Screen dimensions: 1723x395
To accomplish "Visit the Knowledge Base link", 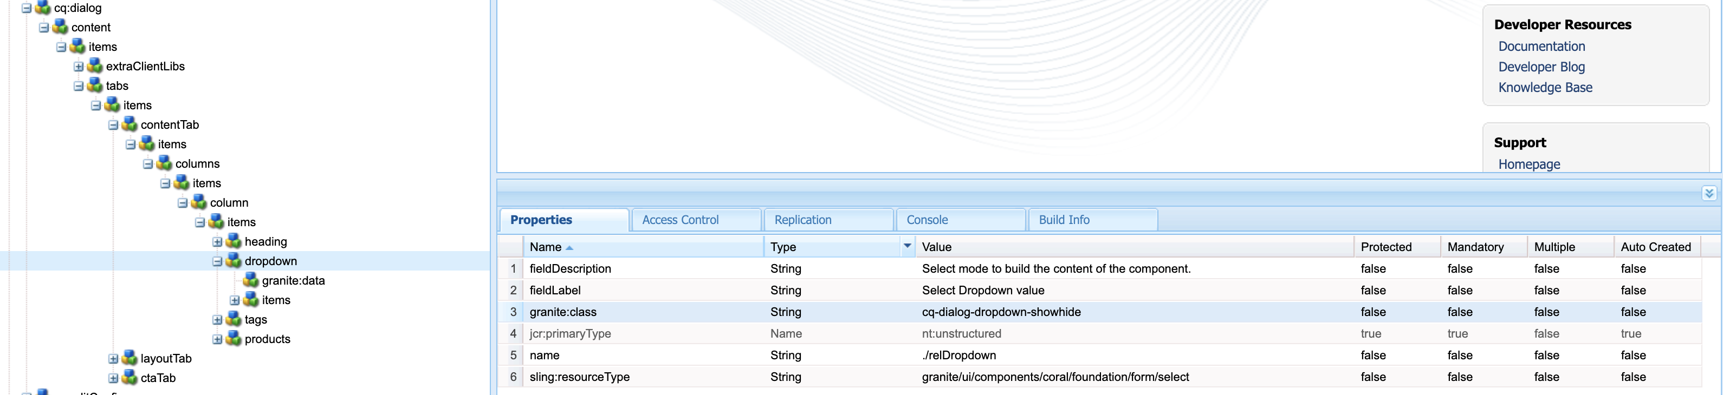I will 1544,88.
